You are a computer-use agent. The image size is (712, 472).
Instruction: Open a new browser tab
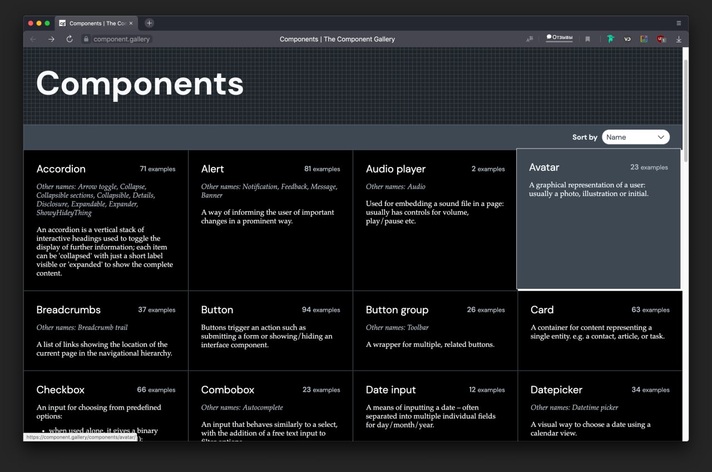pyautogui.click(x=149, y=23)
